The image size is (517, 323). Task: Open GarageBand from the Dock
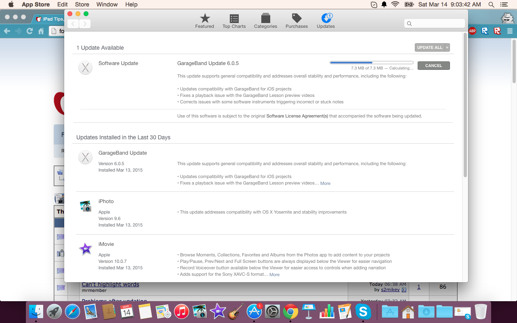(236, 311)
